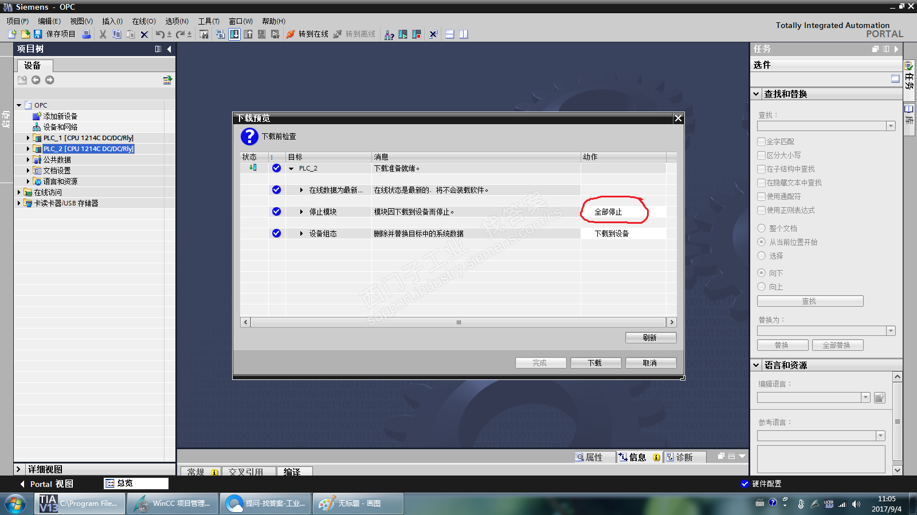Collapse the 查找和替换 section

tap(757, 94)
